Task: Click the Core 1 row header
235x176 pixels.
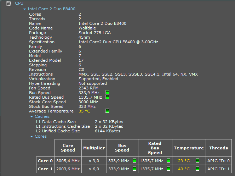Action: [45, 169]
